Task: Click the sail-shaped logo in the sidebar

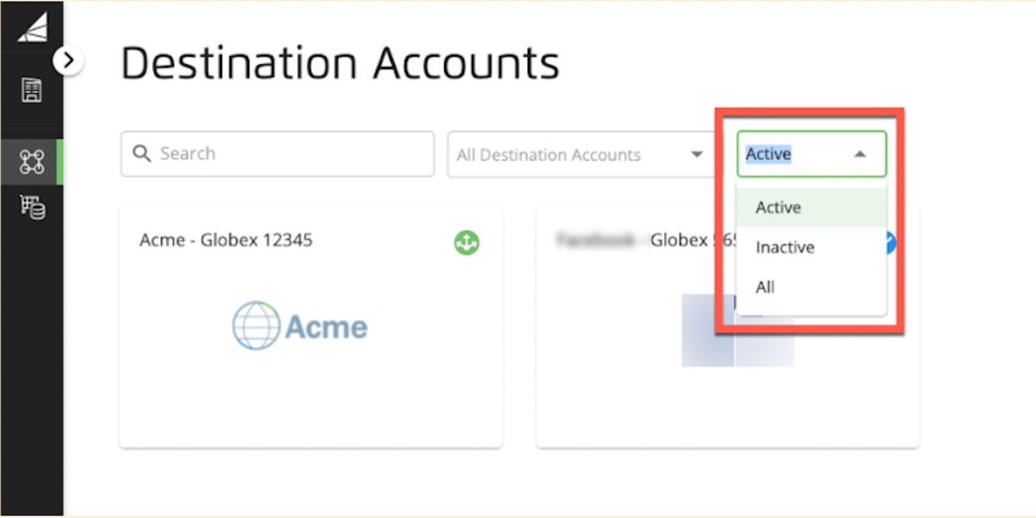Action: 32,27
